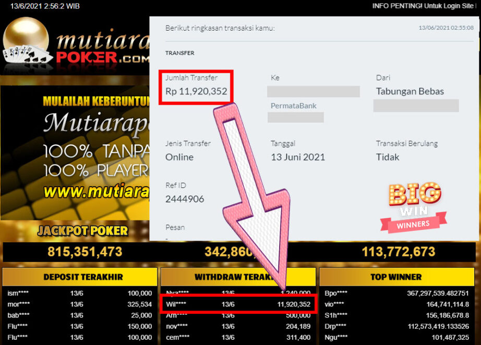
Task: Select the WITHDRAW TERAKHIR panel header
Action: 238,277
